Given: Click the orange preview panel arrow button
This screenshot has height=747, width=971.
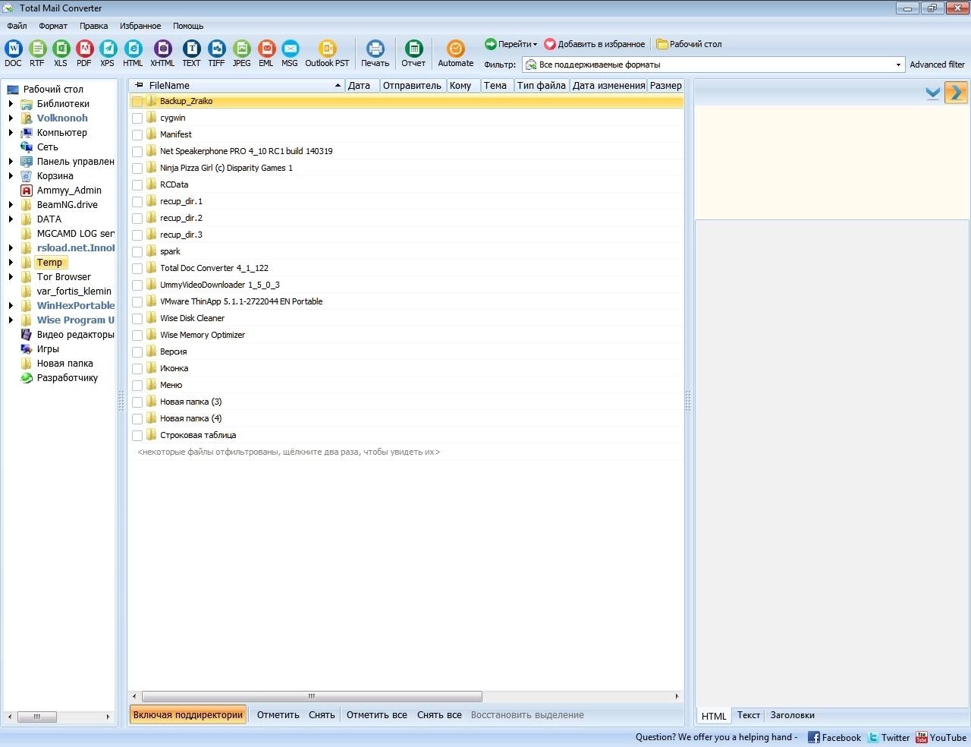Looking at the screenshot, I should (956, 93).
